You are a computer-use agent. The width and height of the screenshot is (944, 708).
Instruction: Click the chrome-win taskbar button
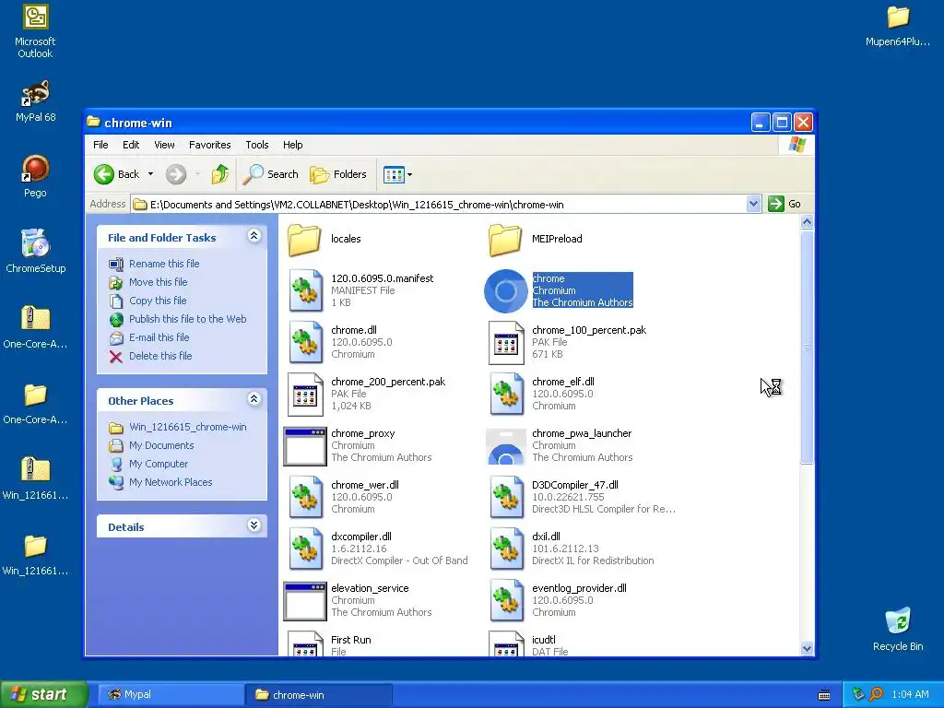pyautogui.click(x=319, y=695)
